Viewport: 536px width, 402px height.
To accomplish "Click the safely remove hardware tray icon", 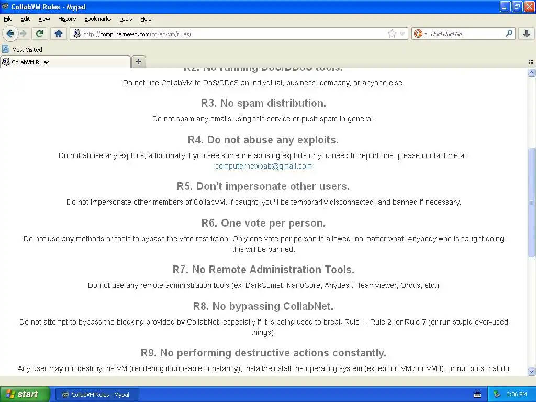I will coord(497,395).
